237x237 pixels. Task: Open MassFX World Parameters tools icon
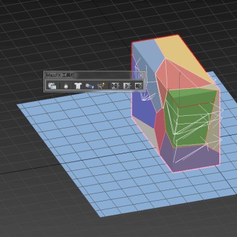pyautogui.click(x=52, y=86)
